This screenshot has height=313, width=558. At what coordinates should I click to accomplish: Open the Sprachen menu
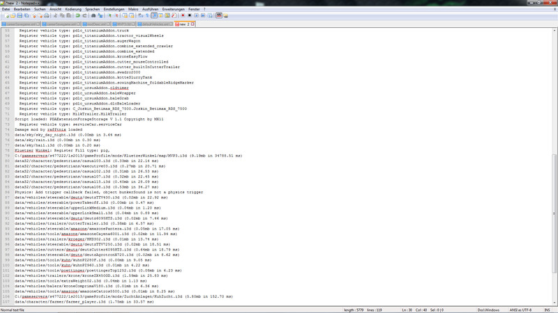pos(93,9)
